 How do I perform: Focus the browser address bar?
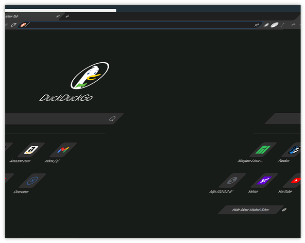pos(139,25)
